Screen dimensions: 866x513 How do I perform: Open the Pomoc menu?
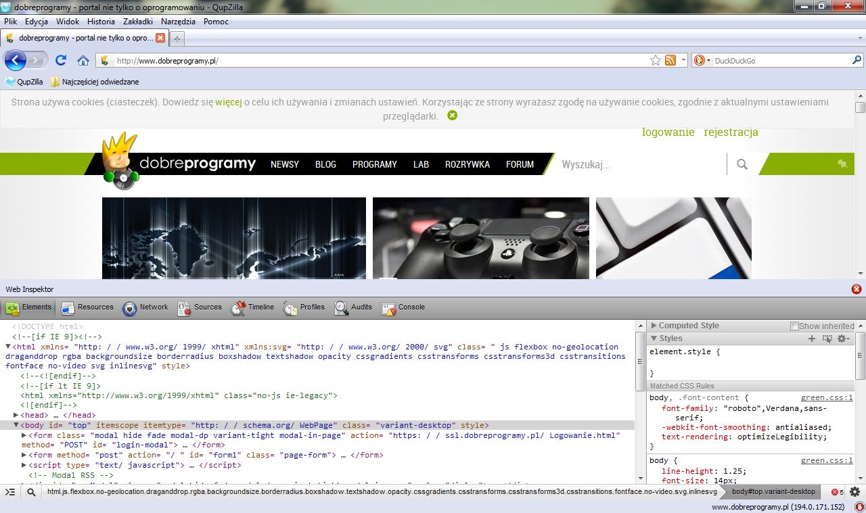(216, 22)
